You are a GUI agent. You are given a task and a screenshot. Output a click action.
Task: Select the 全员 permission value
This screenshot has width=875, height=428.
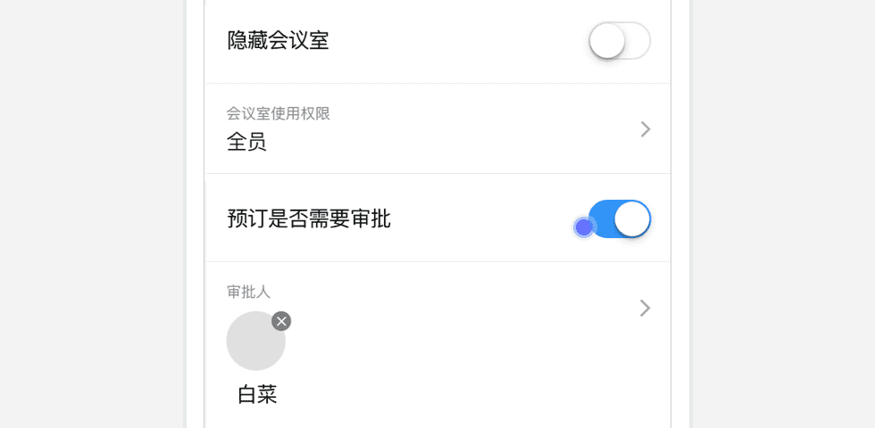[x=246, y=142]
